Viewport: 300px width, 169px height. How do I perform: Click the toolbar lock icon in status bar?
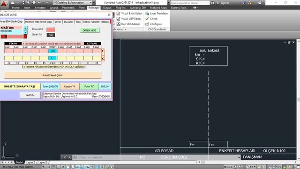(x=275, y=167)
